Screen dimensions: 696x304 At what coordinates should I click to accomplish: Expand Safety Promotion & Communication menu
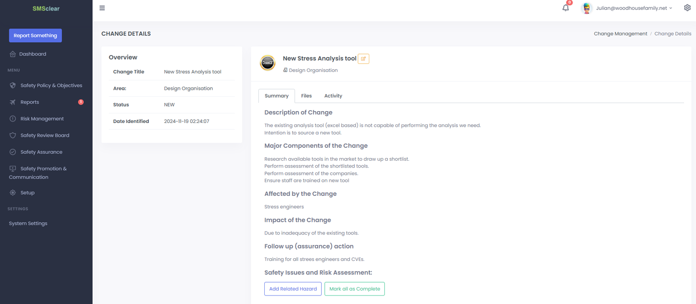click(43, 173)
